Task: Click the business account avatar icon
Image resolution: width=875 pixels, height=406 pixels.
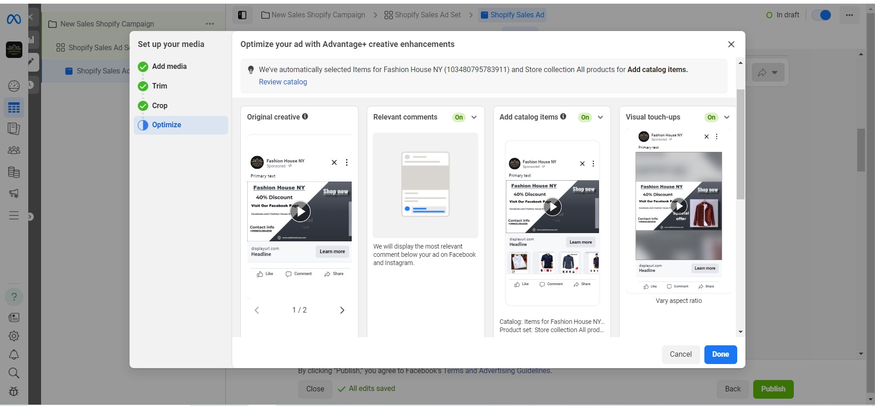Action: tap(14, 50)
